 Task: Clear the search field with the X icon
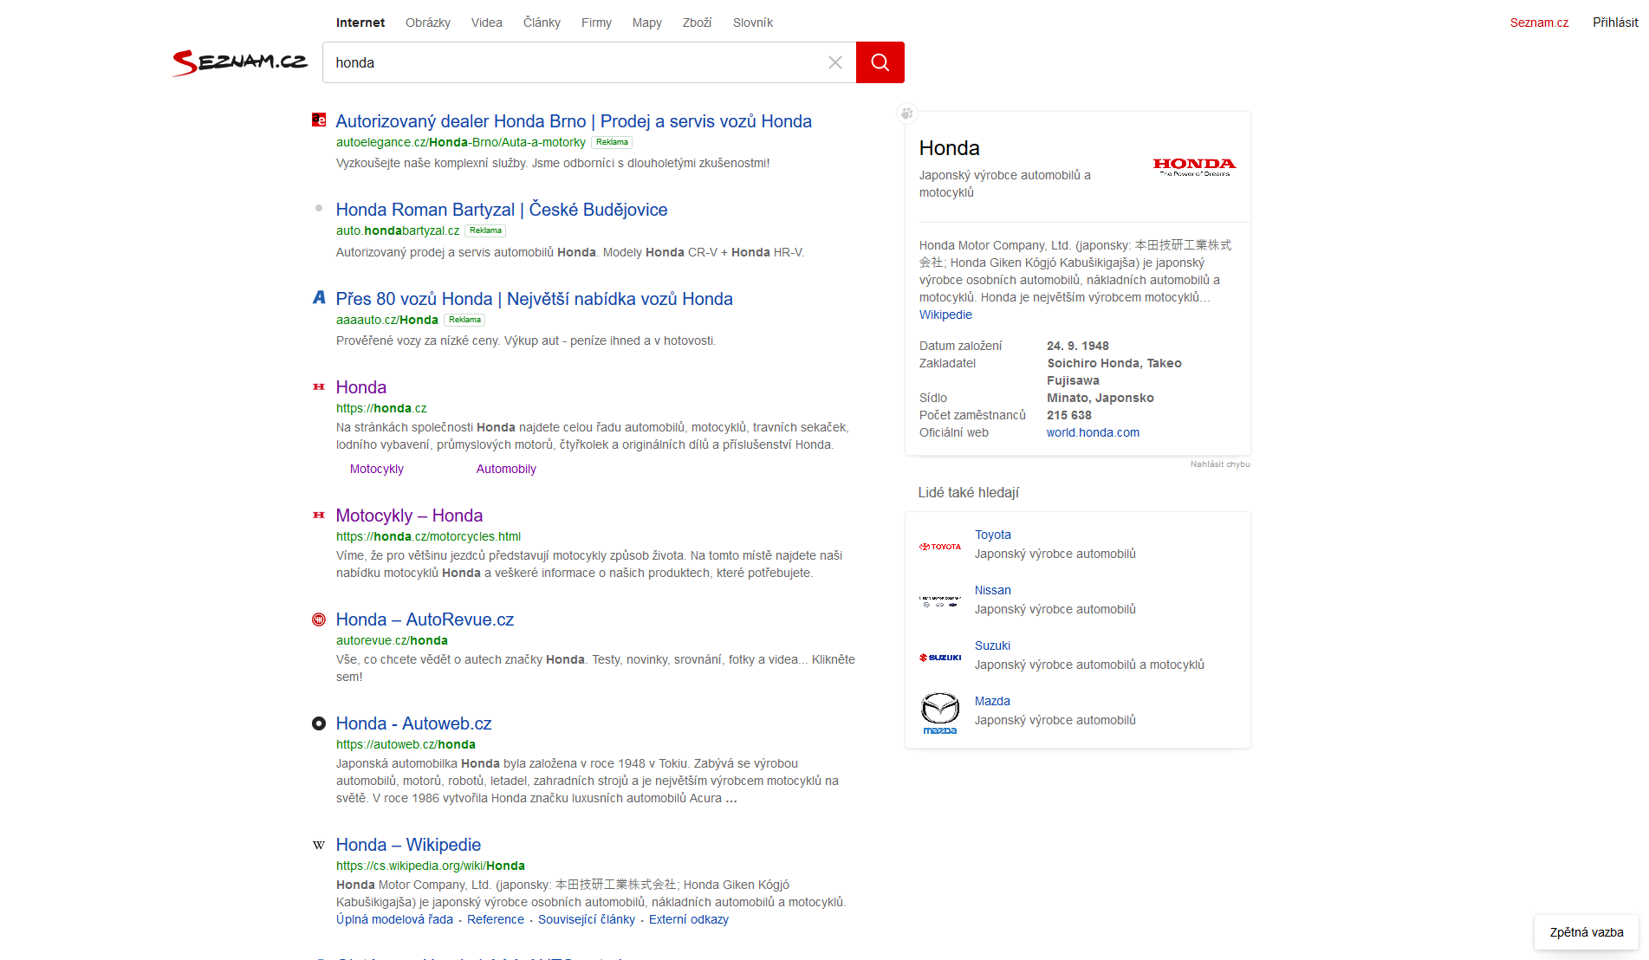click(834, 62)
